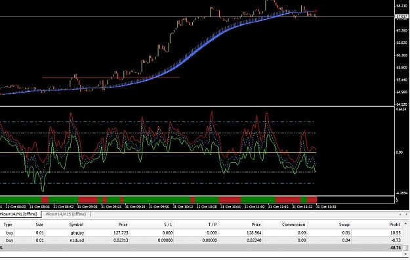Click the current price 0.82240
410x260 pixels.
254,240
